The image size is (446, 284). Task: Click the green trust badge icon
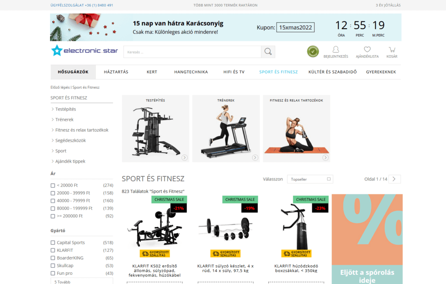coord(313,52)
